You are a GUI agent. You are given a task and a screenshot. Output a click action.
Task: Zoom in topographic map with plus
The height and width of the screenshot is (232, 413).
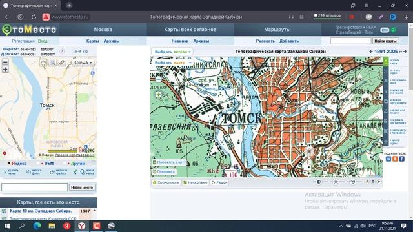click(158, 95)
